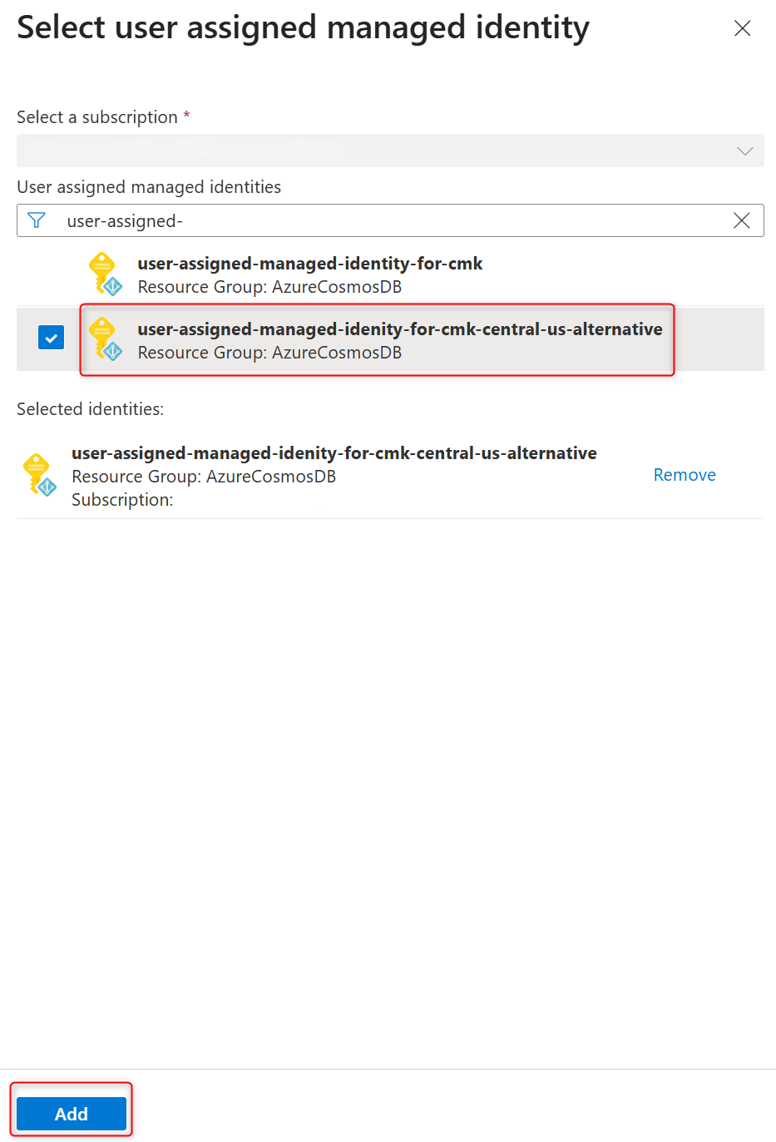Click the key icon in the highlighted central-us-alternative row
776x1142 pixels.
tap(105, 339)
